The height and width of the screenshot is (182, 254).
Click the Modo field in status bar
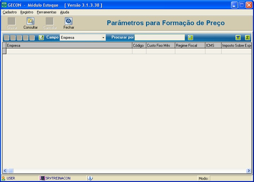tap(231, 178)
